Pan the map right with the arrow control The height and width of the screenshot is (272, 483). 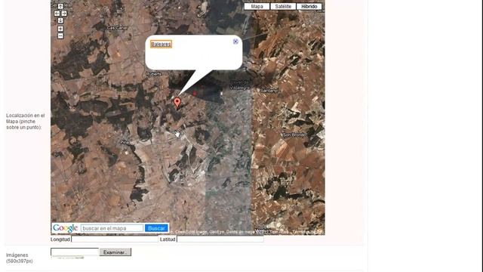pyautogui.click(x=64, y=14)
